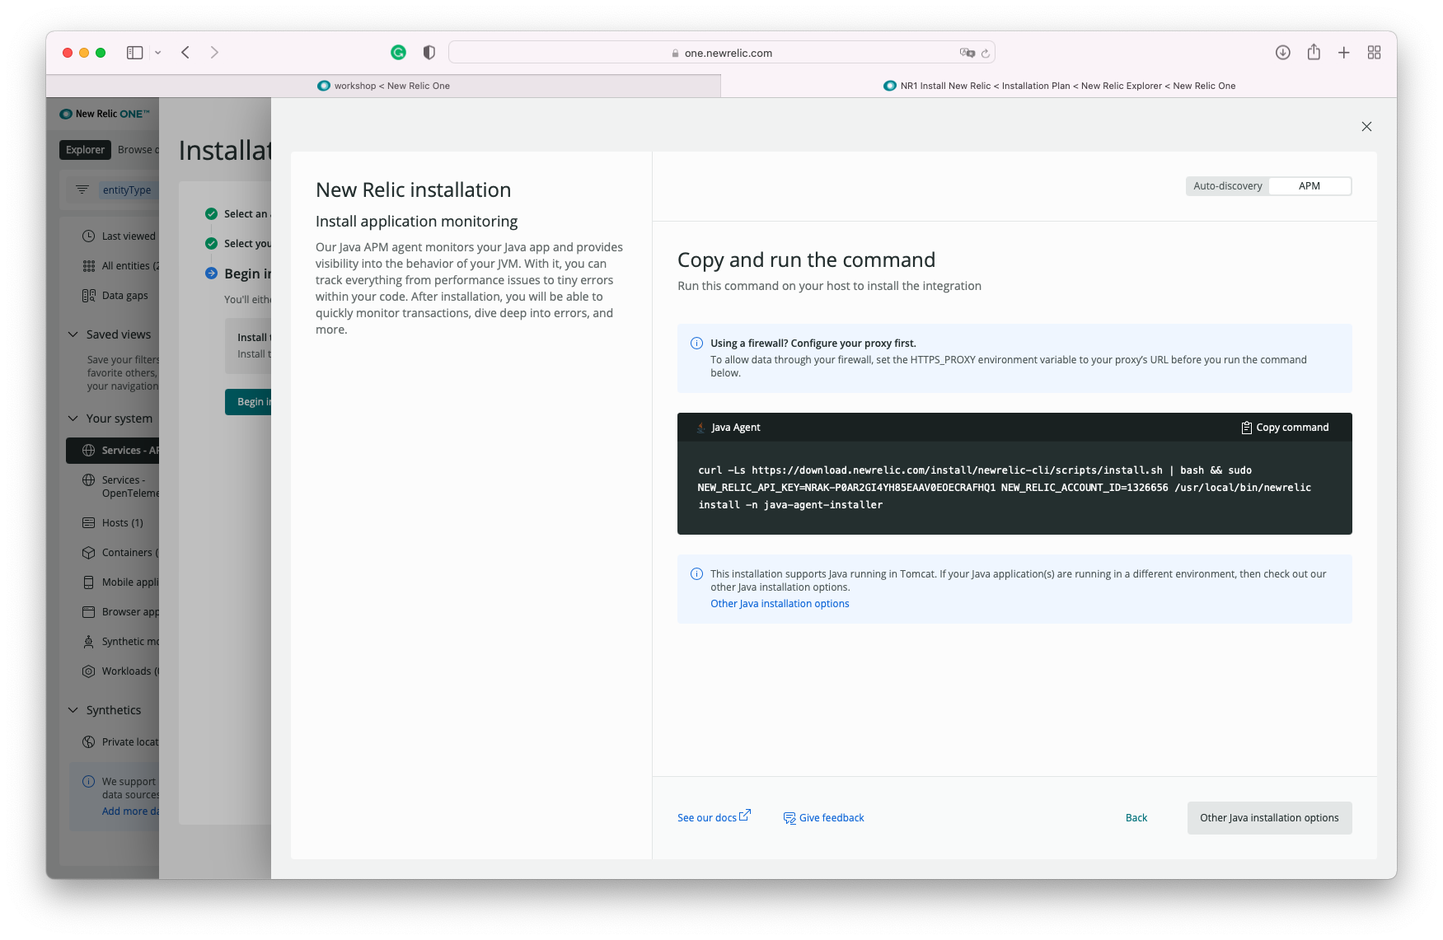Click the Begin installation button behind panel

point(248,402)
